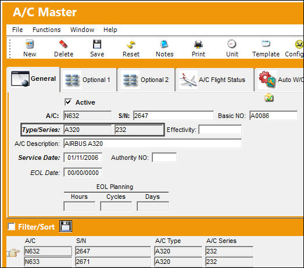Click the Unit clock icon

tap(232, 44)
